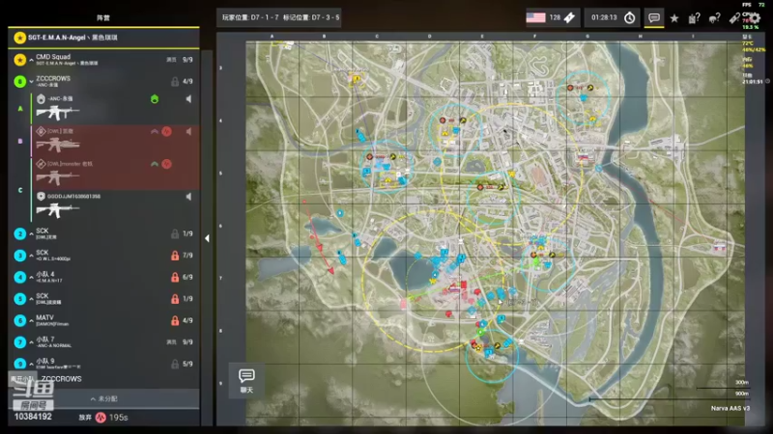This screenshot has height=434, width=773.
Task: Open the settings gear icon
Action: (x=755, y=18)
